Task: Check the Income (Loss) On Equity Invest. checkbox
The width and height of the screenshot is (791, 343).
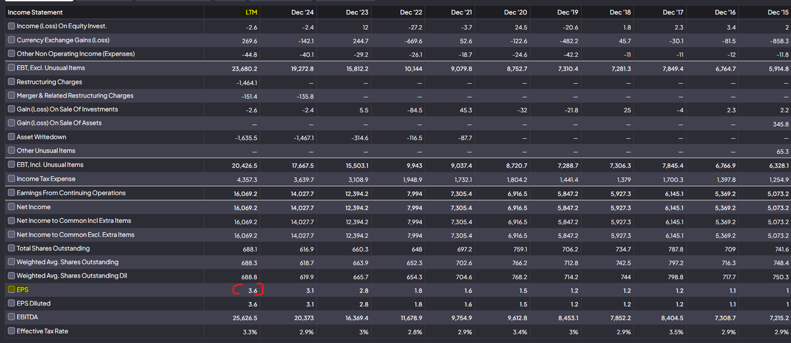Action: coord(11,26)
